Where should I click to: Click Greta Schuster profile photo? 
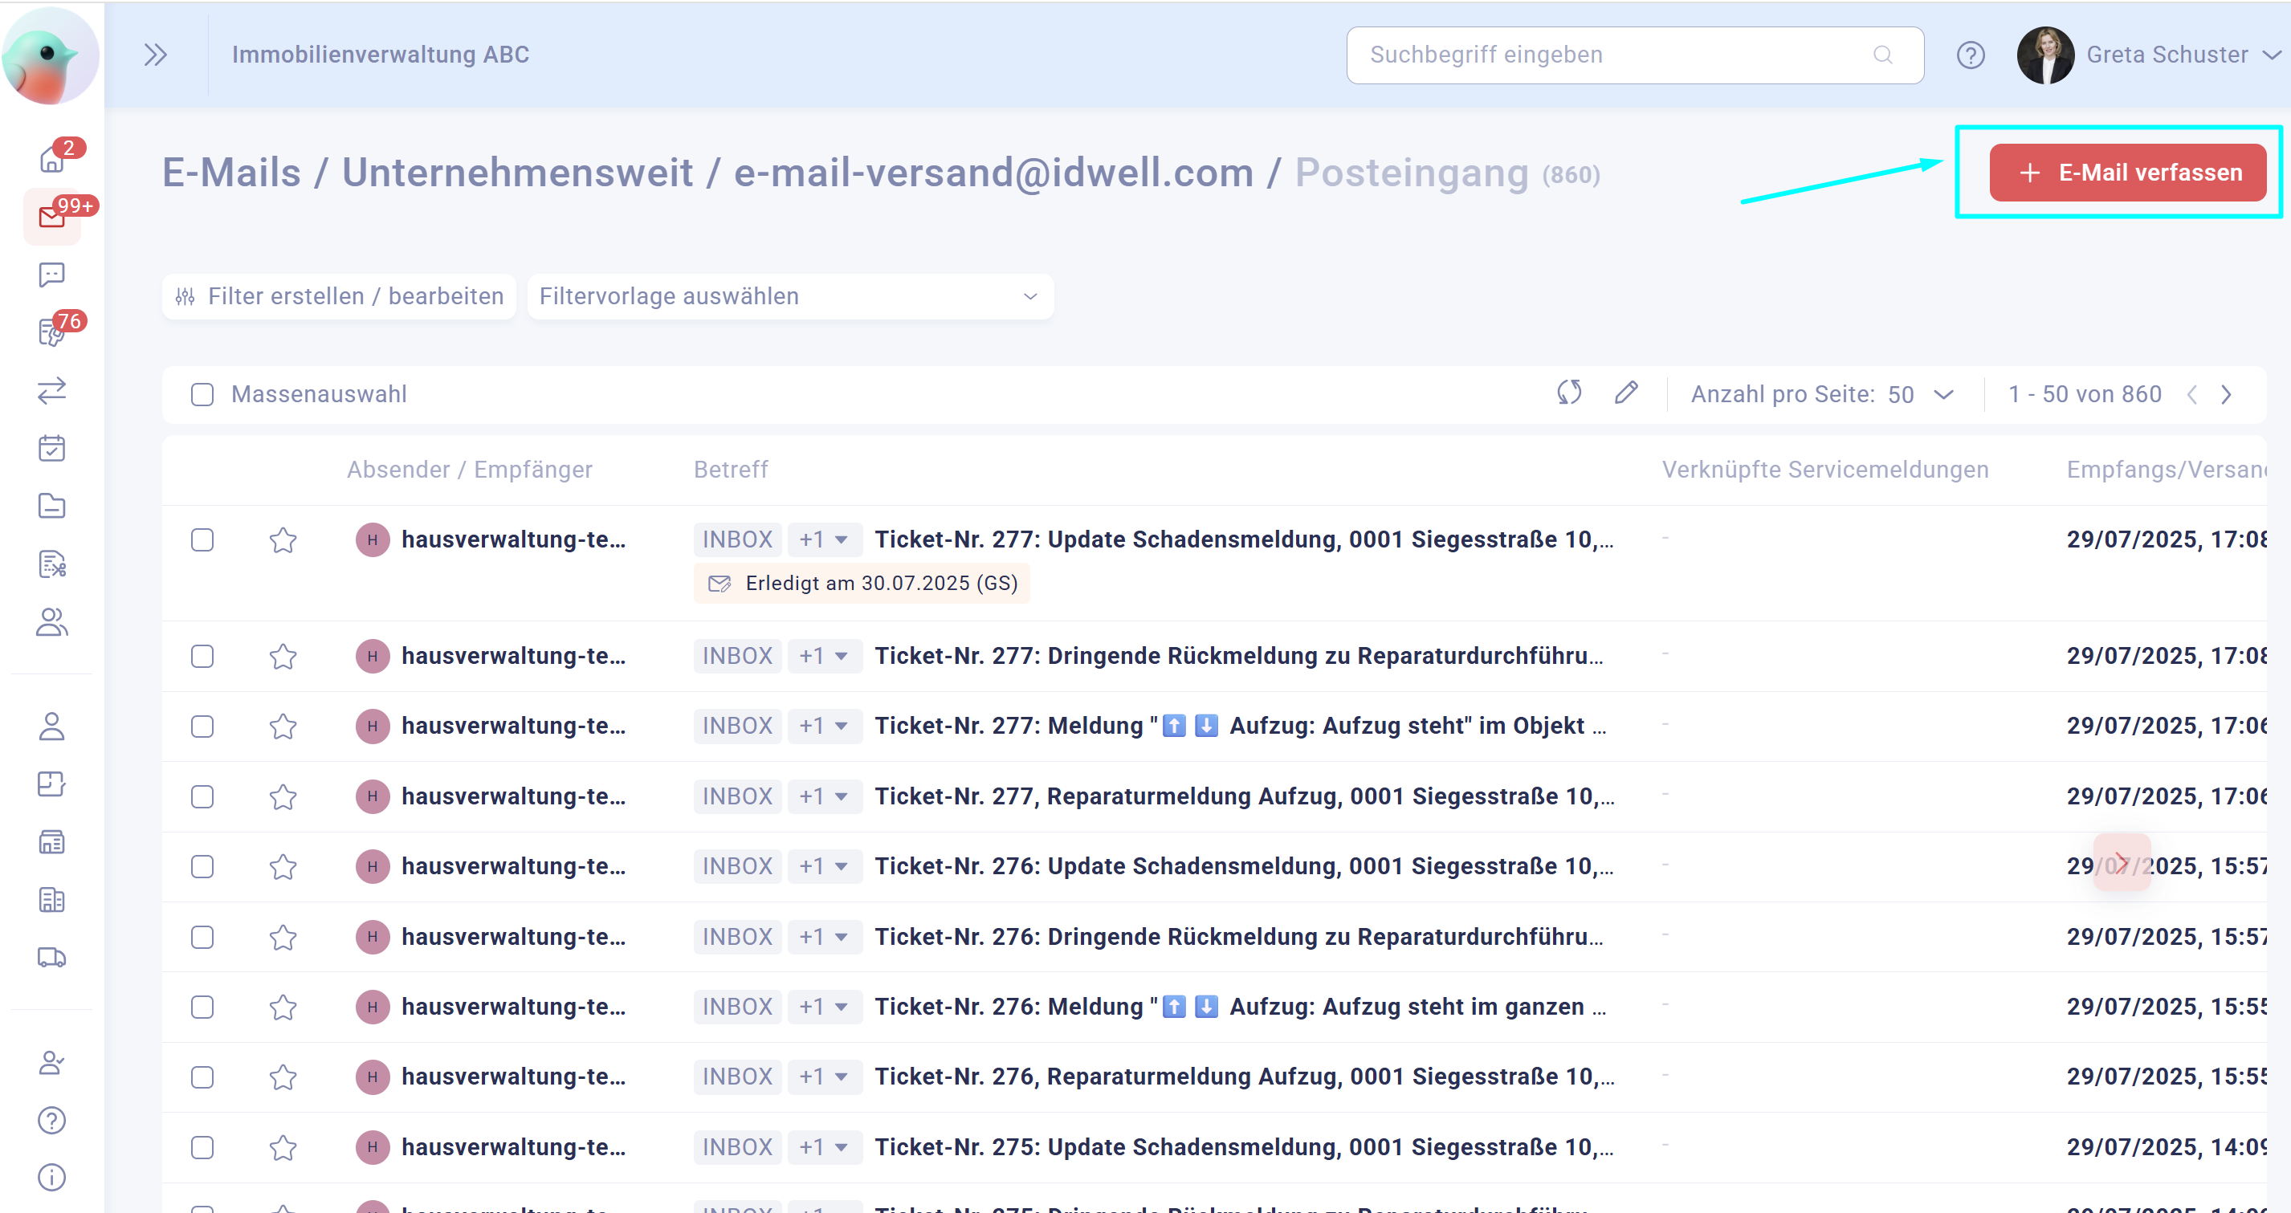2045,55
